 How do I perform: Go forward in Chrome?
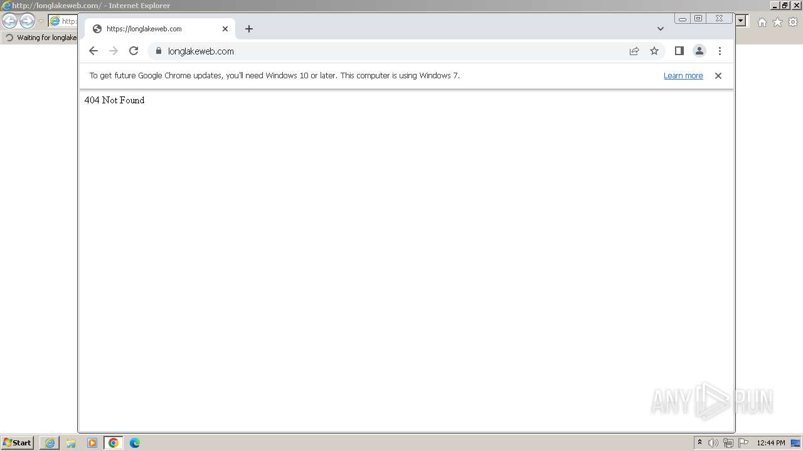tap(114, 51)
